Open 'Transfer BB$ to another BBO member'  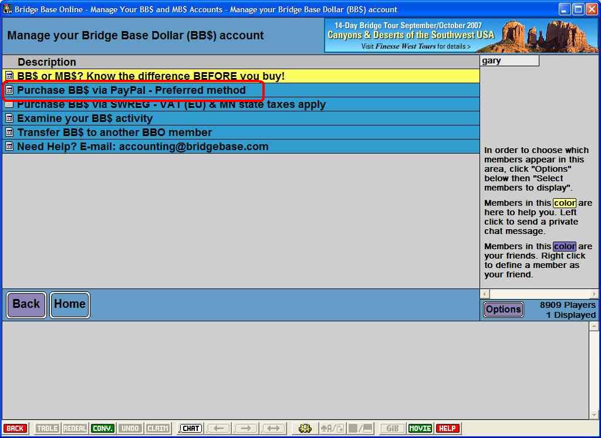[x=241, y=133]
